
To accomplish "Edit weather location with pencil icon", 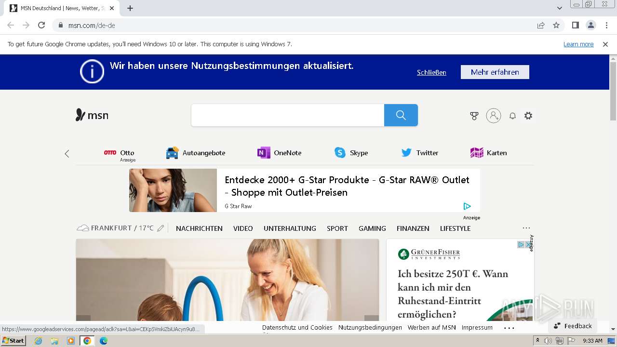I will pos(161,228).
